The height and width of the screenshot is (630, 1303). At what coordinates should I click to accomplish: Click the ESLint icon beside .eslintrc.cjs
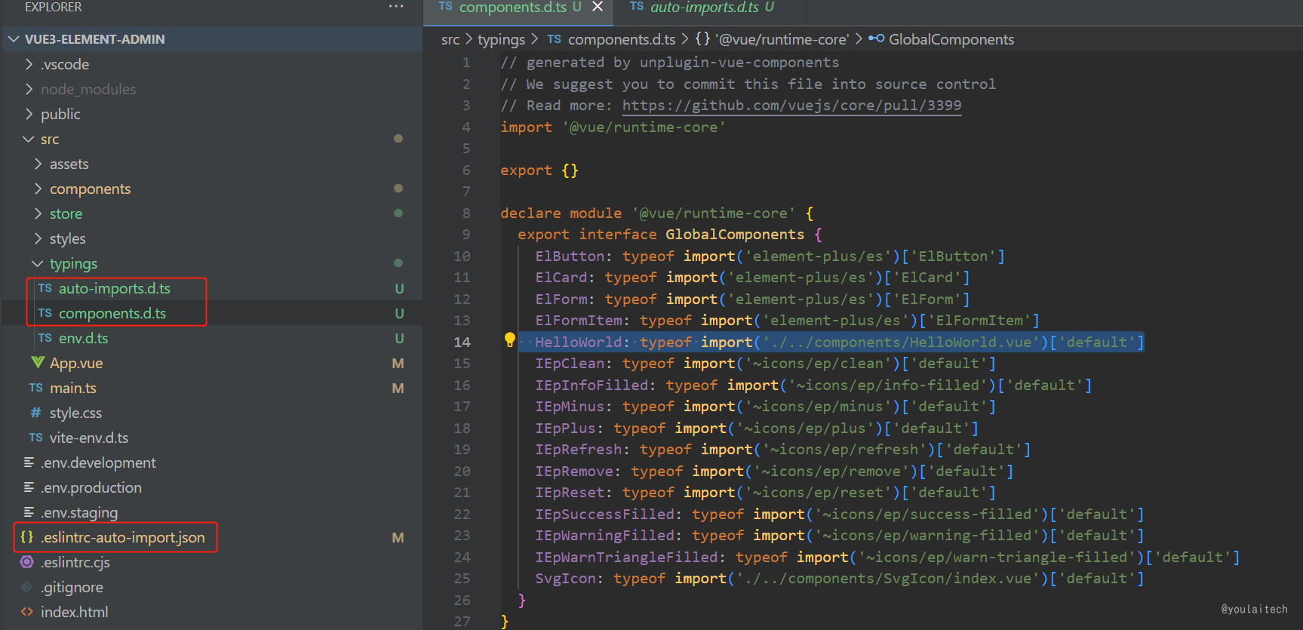(27, 562)
